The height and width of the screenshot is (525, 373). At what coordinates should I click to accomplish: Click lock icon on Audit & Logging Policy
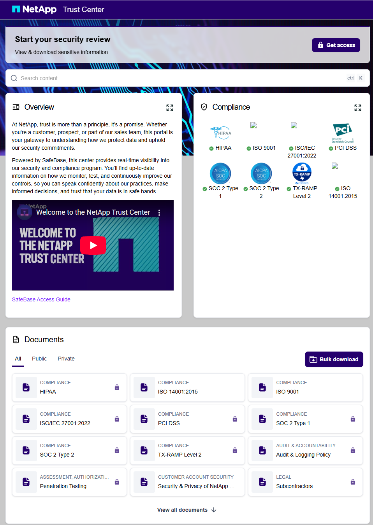353,450
